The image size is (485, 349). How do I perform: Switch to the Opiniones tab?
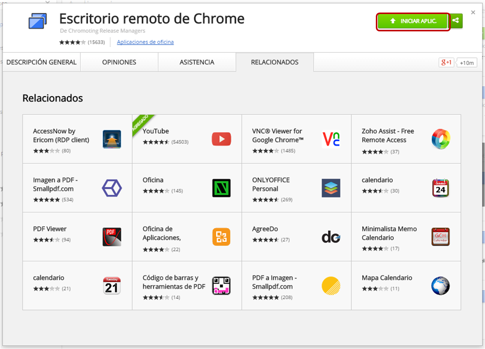tap(119, 62)
